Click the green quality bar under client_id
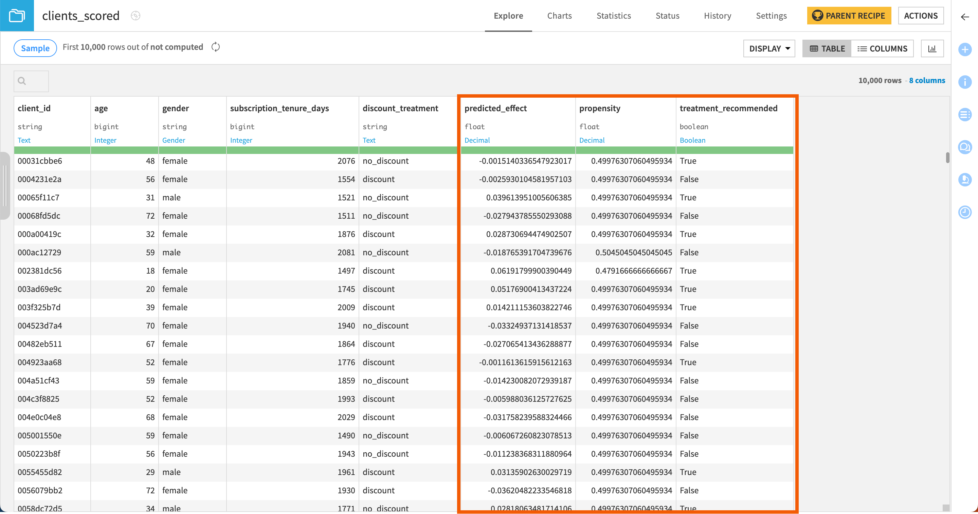This screenshot has height=514, width=978. [52, 150]
